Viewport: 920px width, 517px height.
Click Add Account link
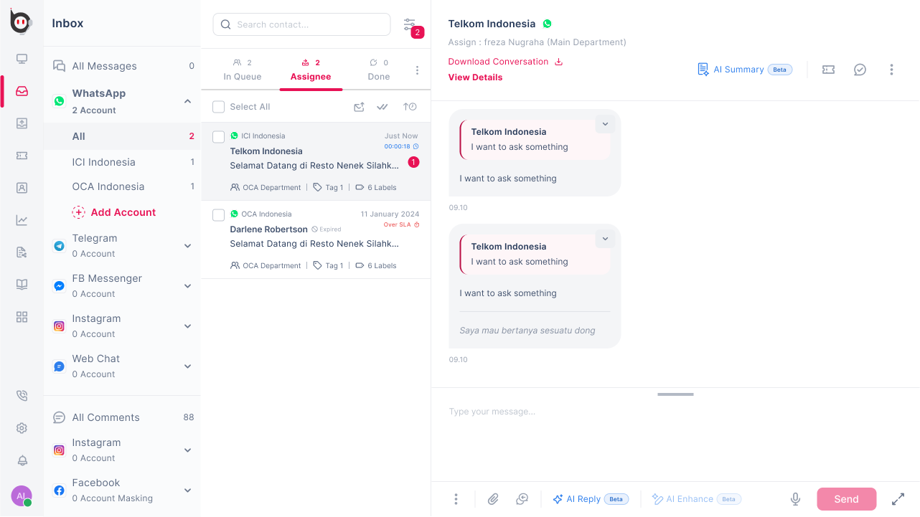pos(113,212)
